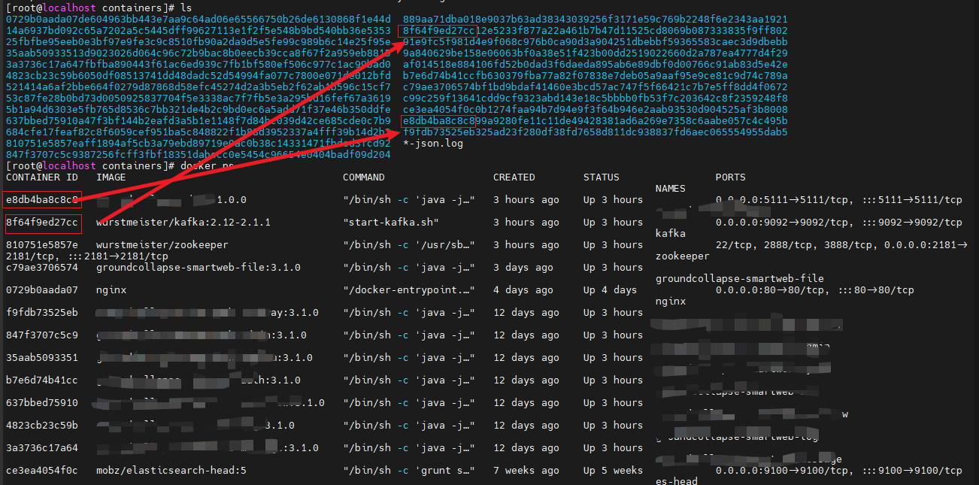Click the CREATED column header
The width and height of the screenshot is (979, 485).
[x=514, y=177]
